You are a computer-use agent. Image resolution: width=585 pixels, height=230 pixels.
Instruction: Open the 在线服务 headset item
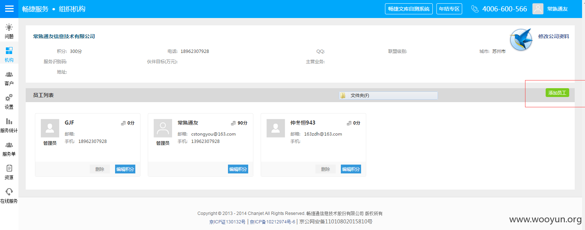point(9,196)
